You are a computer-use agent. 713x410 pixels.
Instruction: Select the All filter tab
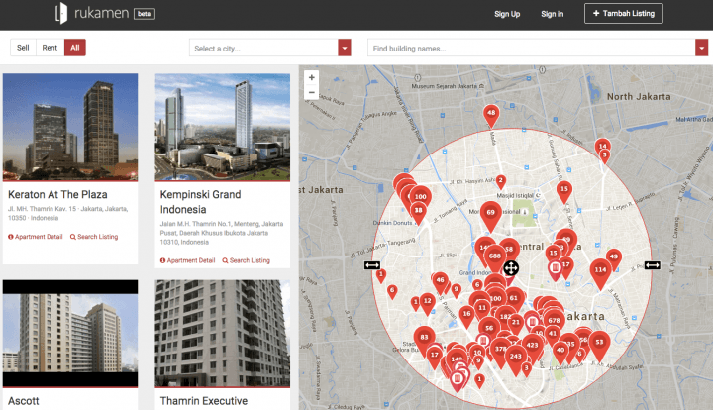click(x=75, y=48)
